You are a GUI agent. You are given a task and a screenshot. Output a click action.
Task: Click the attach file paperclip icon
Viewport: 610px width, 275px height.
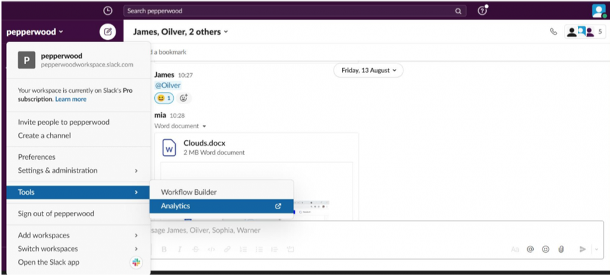click(x=561, y=249)
